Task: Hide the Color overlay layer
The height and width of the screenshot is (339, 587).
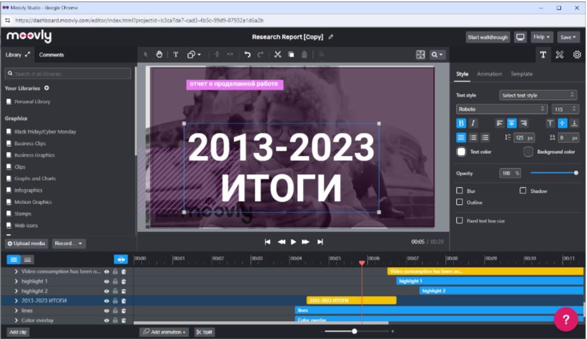Action: coord(107,321)
